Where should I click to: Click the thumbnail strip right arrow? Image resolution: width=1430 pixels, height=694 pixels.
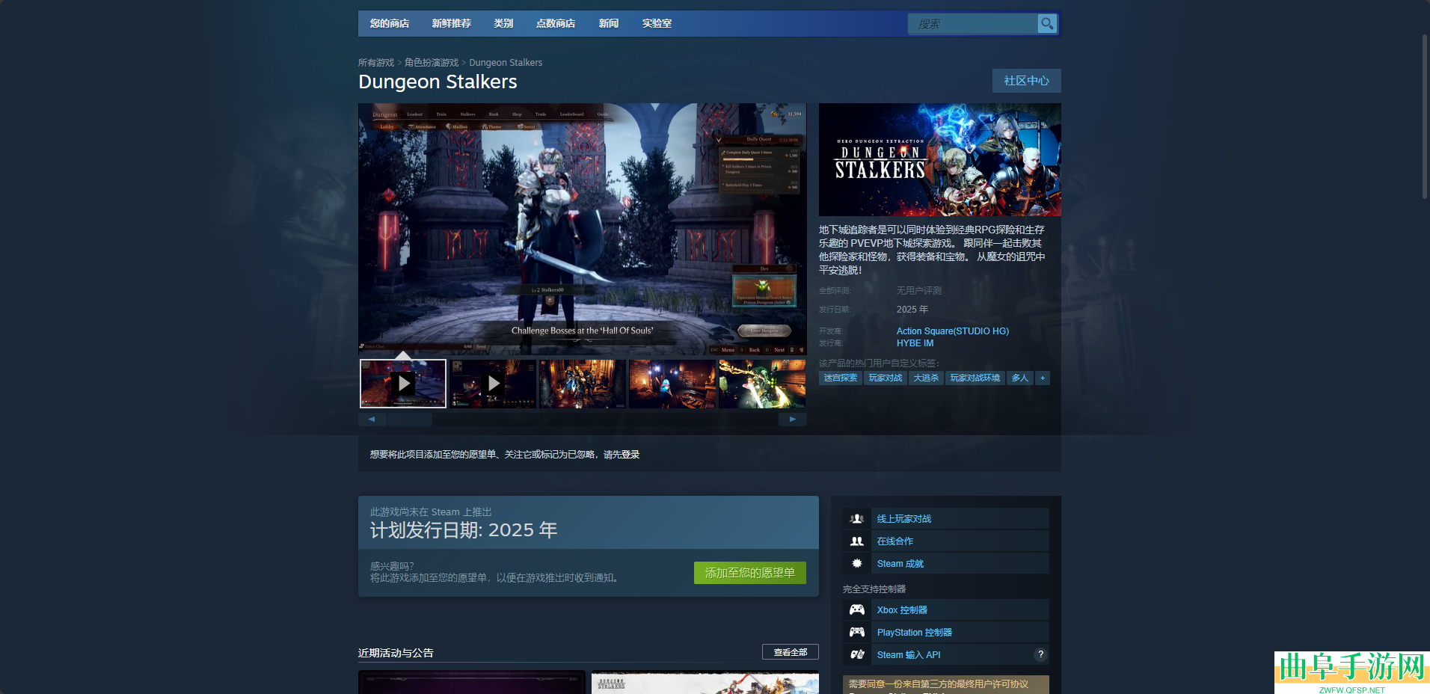click(x=793, y=420)
